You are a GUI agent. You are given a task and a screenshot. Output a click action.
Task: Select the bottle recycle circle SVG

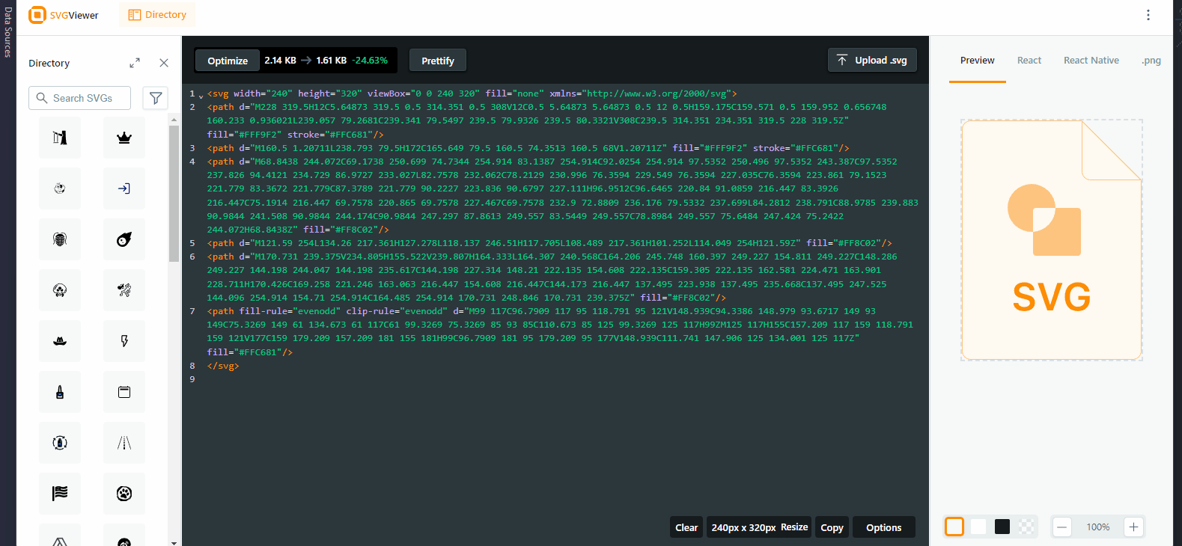pyautogui.click(x=60, y=443)
